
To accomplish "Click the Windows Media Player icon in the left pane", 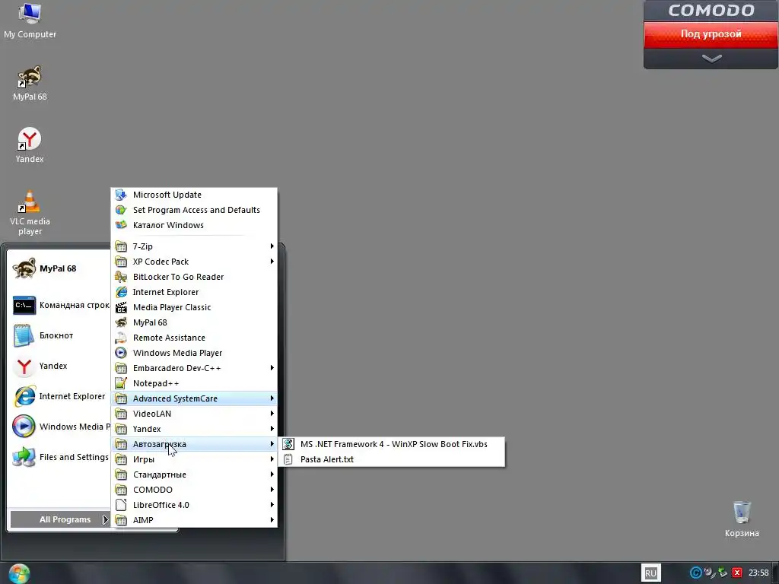I will click(24, 427).
